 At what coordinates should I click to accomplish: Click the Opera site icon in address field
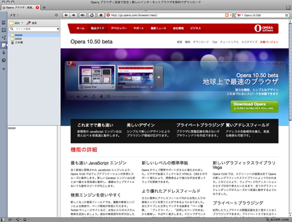[108, 15]
